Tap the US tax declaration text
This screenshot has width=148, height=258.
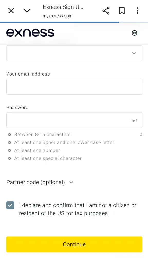click(78, 209)
